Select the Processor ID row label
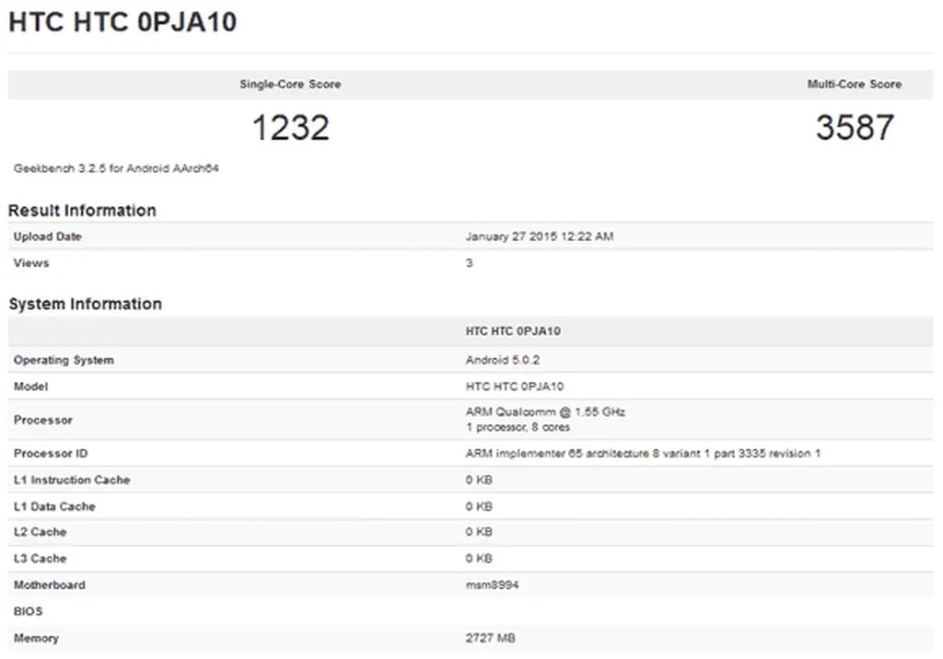This screenshot has width=943, height=659. [x=51, y=454]
